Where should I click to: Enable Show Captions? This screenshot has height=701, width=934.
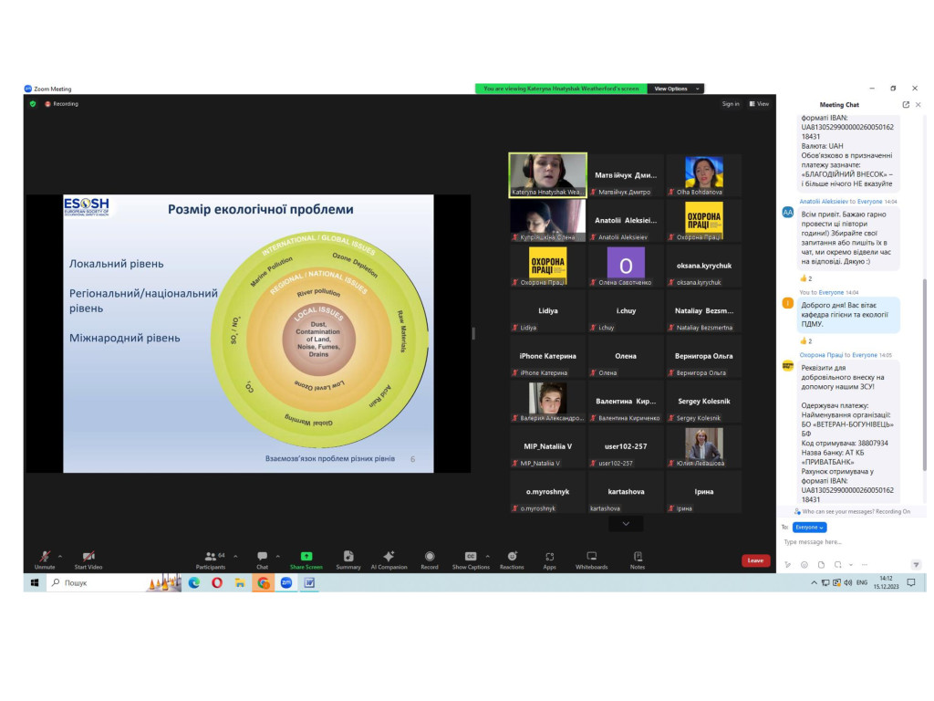click(471, 560)
